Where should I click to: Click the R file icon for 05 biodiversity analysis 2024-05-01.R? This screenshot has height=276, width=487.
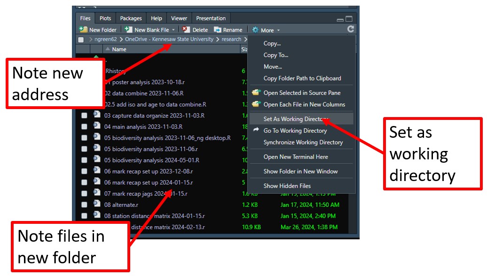pos(97,159)
